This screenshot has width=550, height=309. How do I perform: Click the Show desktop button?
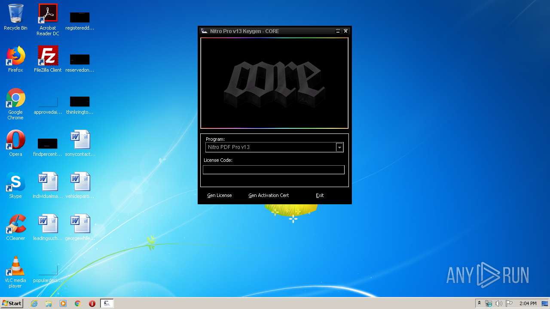(546, 303)
